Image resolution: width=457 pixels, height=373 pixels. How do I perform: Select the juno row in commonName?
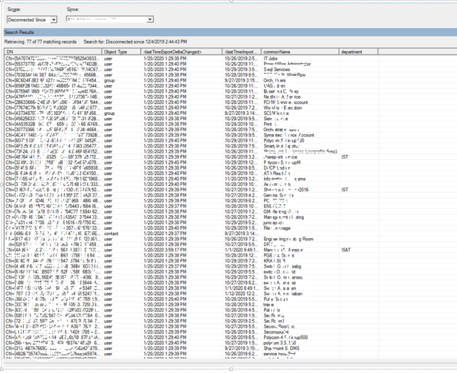click(x=273, y=223)
